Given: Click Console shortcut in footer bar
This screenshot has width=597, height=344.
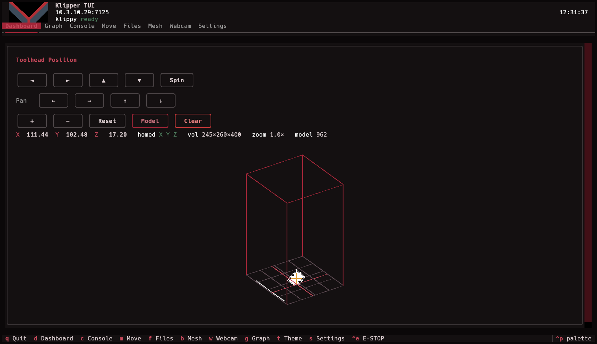Looking at the screenshot, I should 97,338.
